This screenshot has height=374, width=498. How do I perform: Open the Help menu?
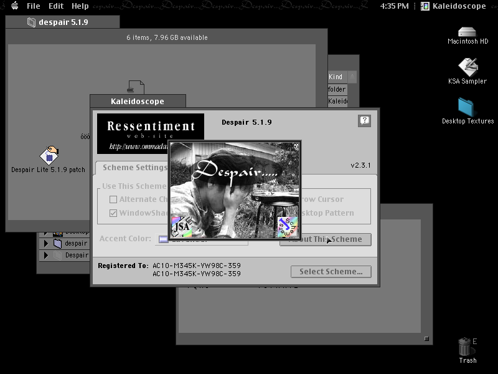pos(80,6)
